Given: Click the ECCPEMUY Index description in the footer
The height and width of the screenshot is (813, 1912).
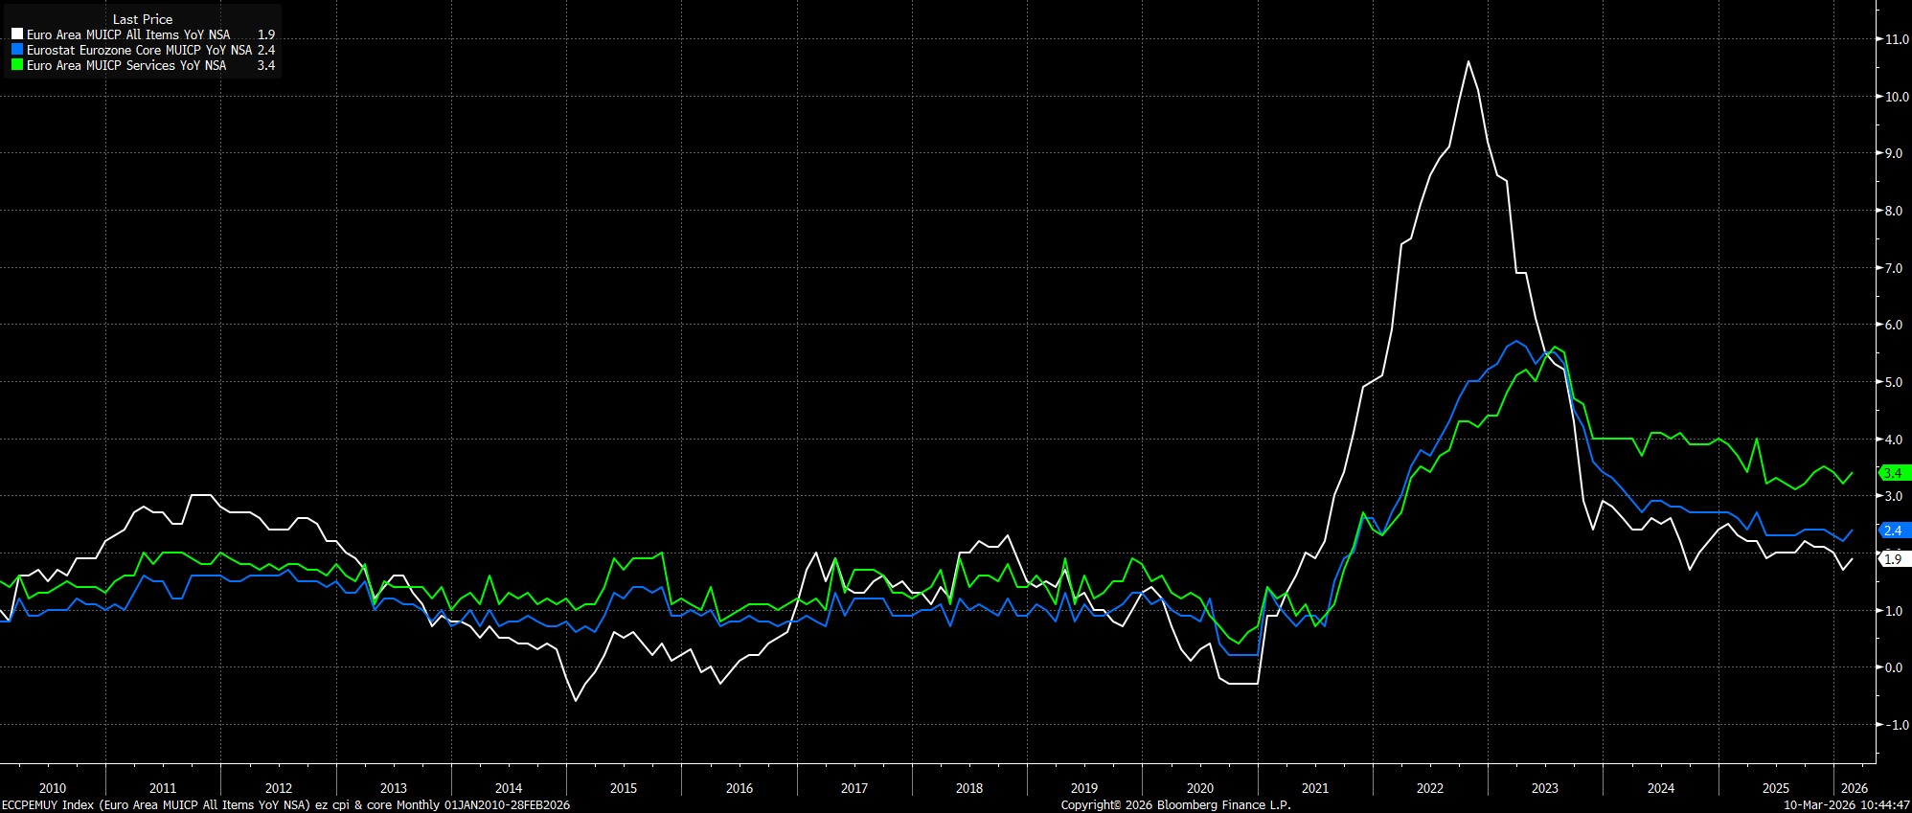Looking at the screenshot, I should 285,805.
